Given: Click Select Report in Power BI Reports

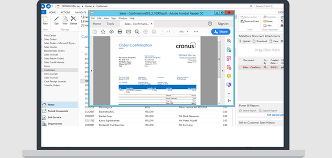Looking at the screenshot, I should (248, 111).
